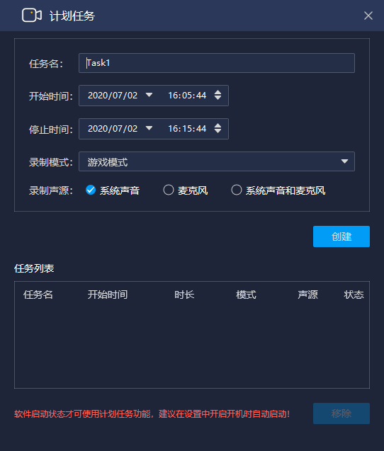384x451 pixels.
Task: Increase 开始时间 time with up arrow
Action: coord(218,92)
